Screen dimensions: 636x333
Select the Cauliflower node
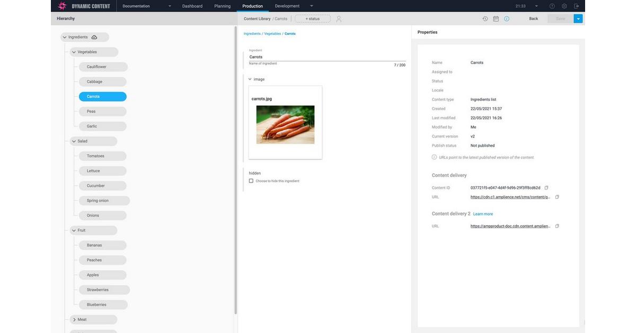click(x=103, y=67)
